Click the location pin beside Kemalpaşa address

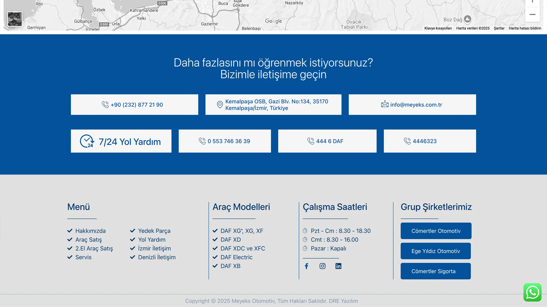pos(220,105)
